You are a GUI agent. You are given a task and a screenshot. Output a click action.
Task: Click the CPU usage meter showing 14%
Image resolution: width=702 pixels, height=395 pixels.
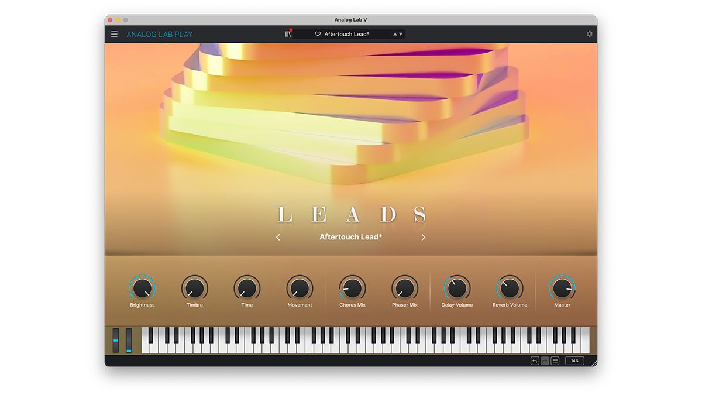tap(574, 360)
